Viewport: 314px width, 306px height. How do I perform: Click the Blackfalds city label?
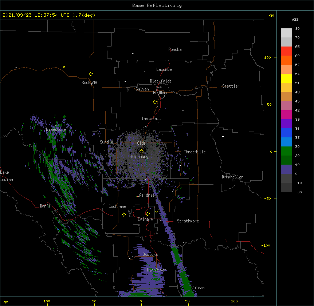pos(161,81)
